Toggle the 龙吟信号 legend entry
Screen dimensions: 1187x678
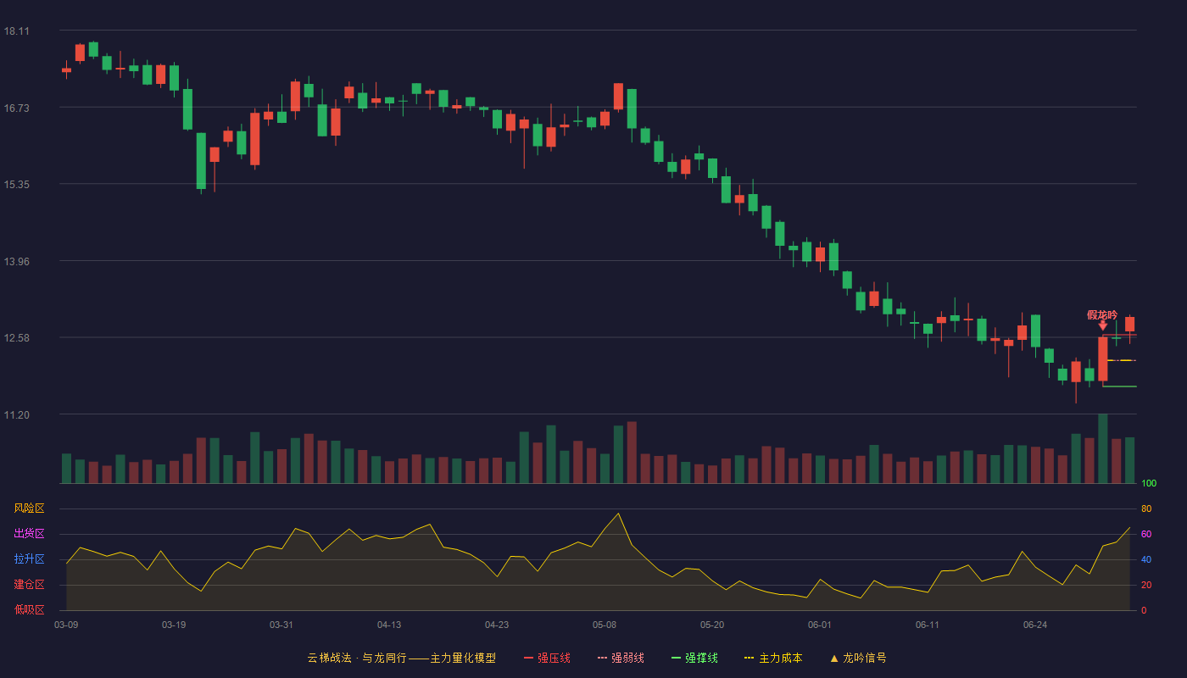[x=858, y=658]
